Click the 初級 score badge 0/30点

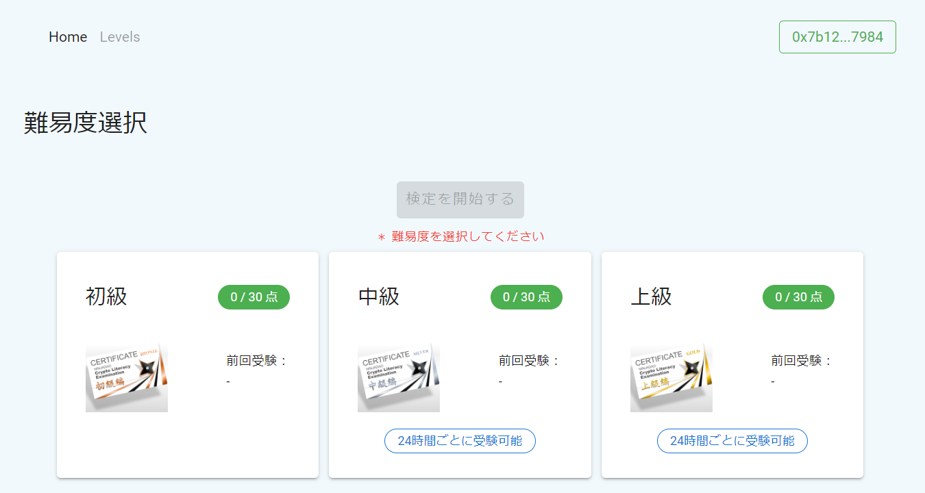[254, 297]
